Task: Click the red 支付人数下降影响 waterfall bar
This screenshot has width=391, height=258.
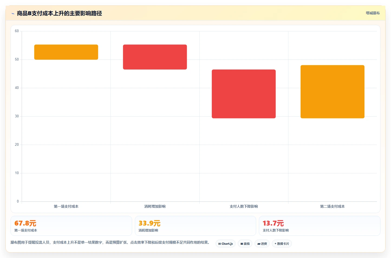Action: tap(244, 94)
